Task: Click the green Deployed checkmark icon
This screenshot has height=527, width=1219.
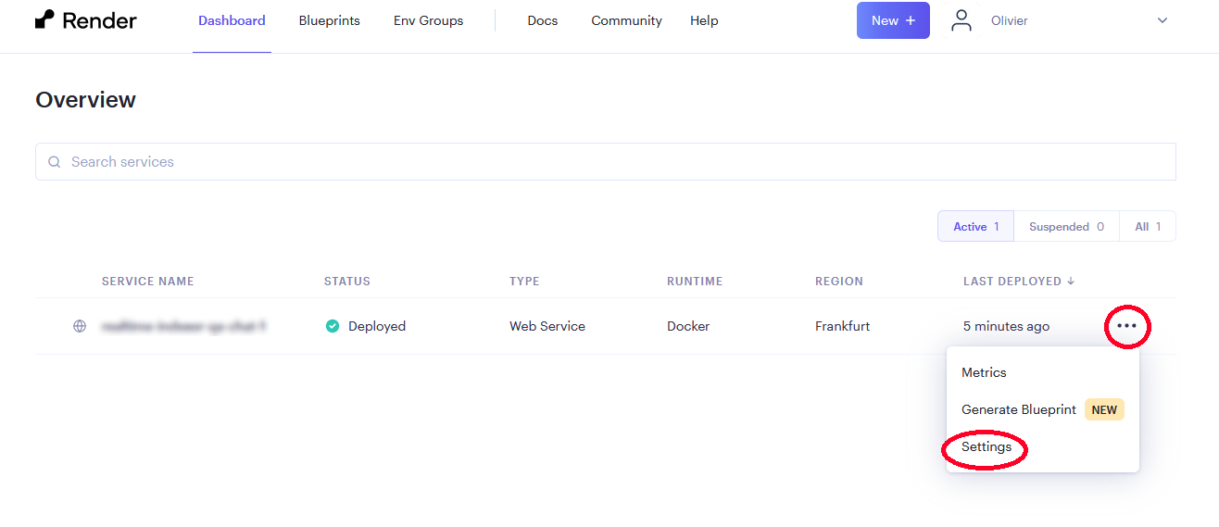Action: point(333,326)
